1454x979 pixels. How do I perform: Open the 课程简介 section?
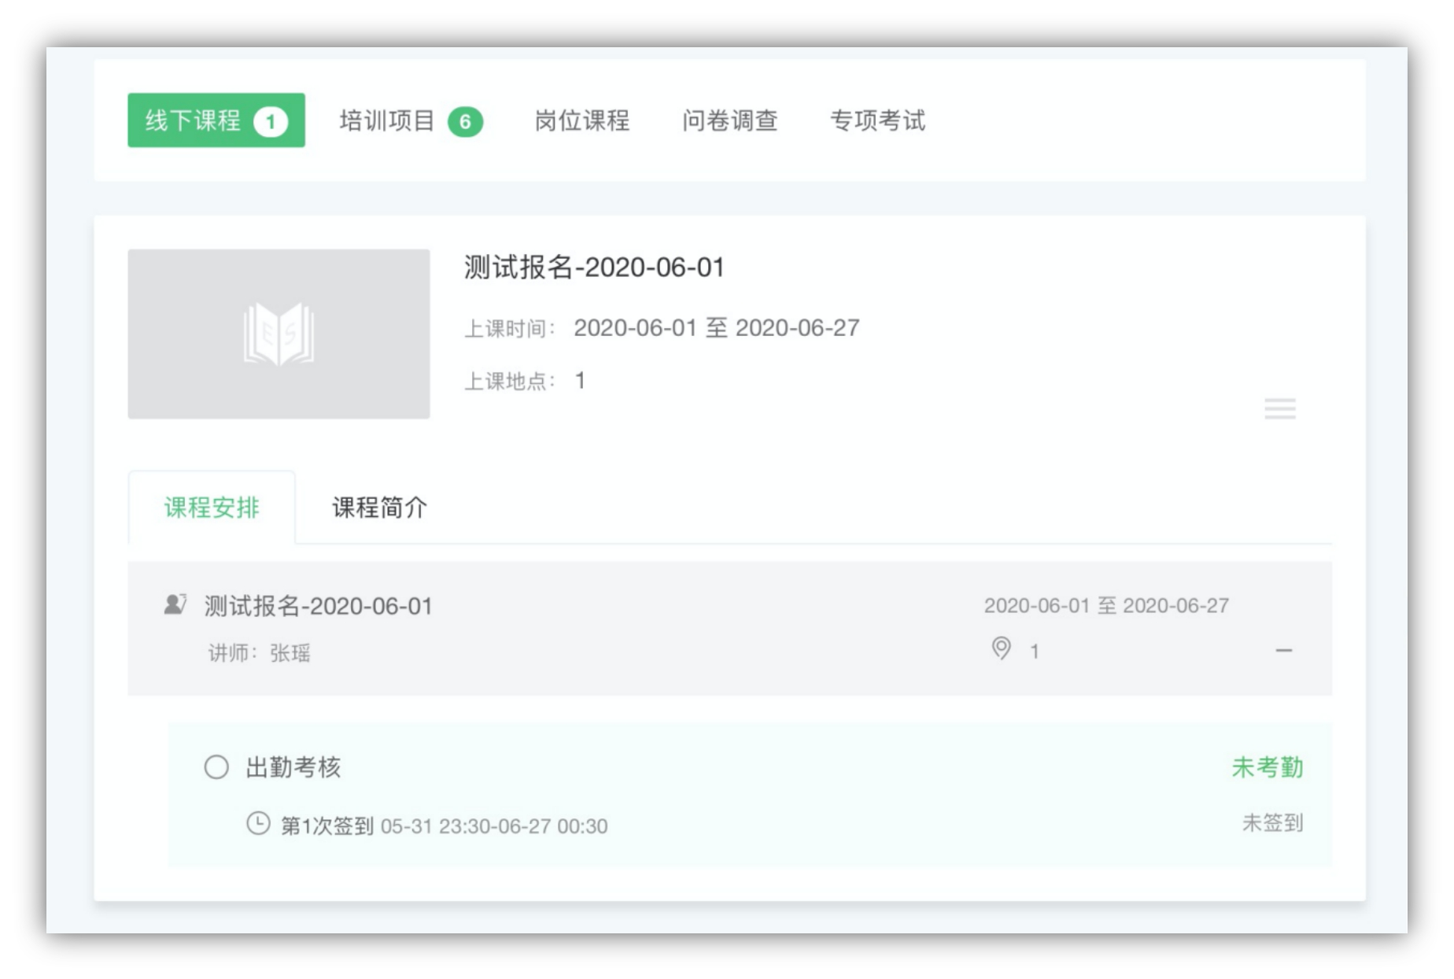click(x=378, y=509)
